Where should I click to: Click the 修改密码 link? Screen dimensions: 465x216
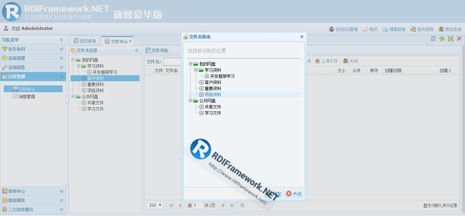click(x=422, y=29)
